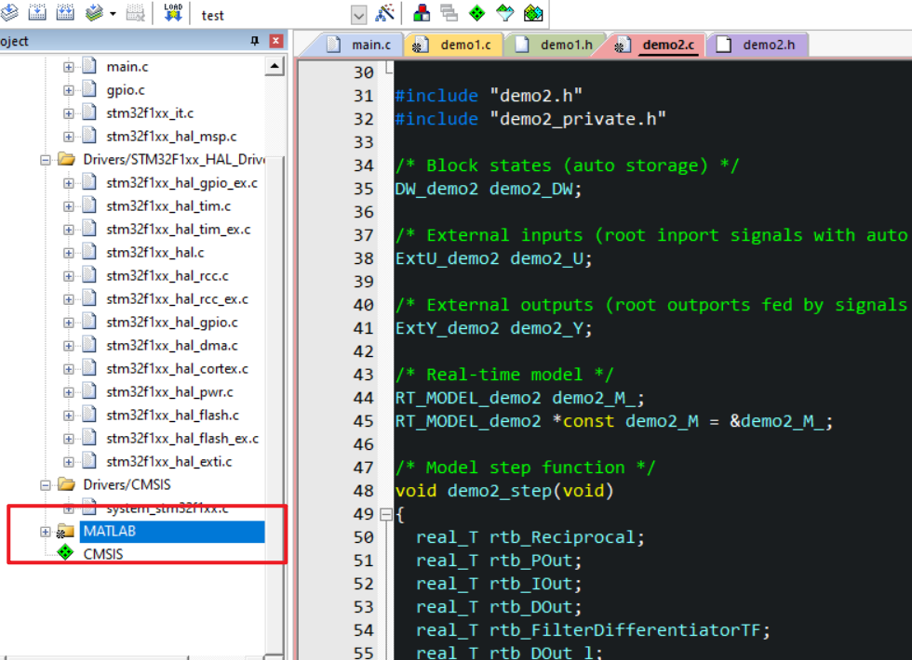Screen dimensions: 912x660
Task: Select stm32f1xx_hal_gpio.c file in tree
Action: (x=171, y=323)
